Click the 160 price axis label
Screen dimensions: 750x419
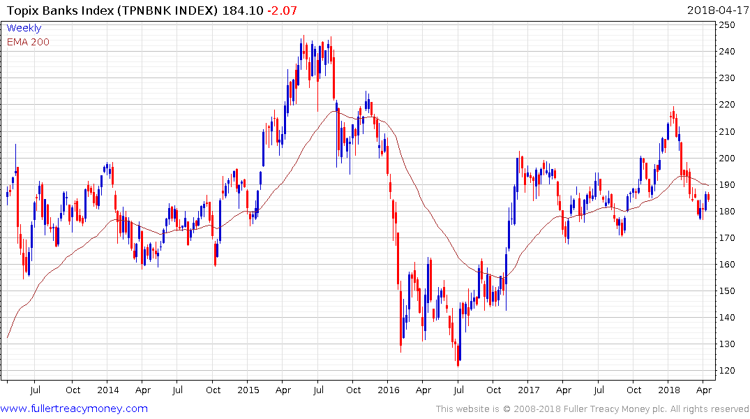pyautogui.click(x=727, y=265)
